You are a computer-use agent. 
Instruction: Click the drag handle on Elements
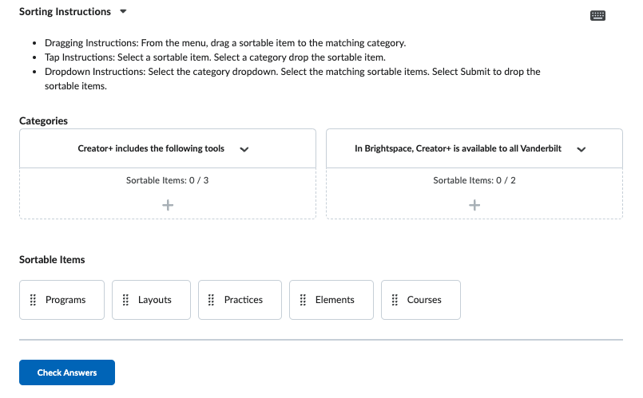pos(303,300)
